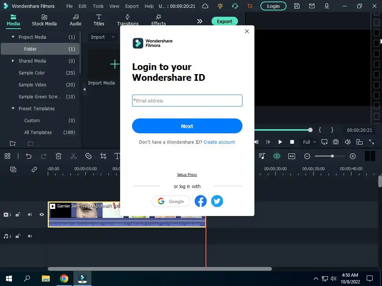The width and height of the screenshot is (382, 286).
Task: Collapse the Preset Templates tree
Action: 13,108
